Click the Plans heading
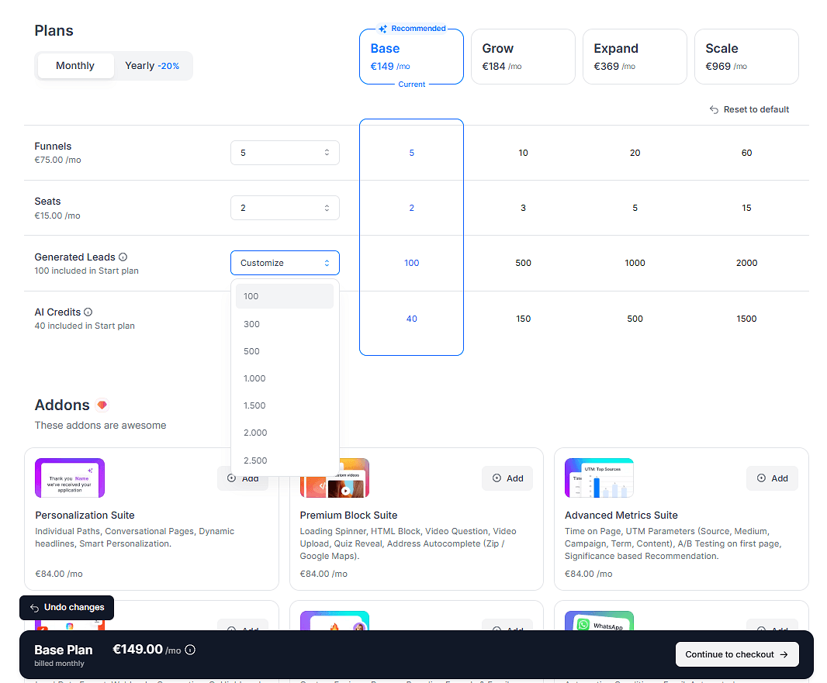Viewport: 827px width, 683px height. click(54, 30)
